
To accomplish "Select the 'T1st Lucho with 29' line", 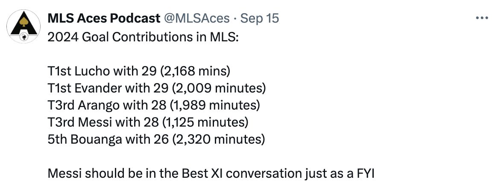I will point(139,71).
